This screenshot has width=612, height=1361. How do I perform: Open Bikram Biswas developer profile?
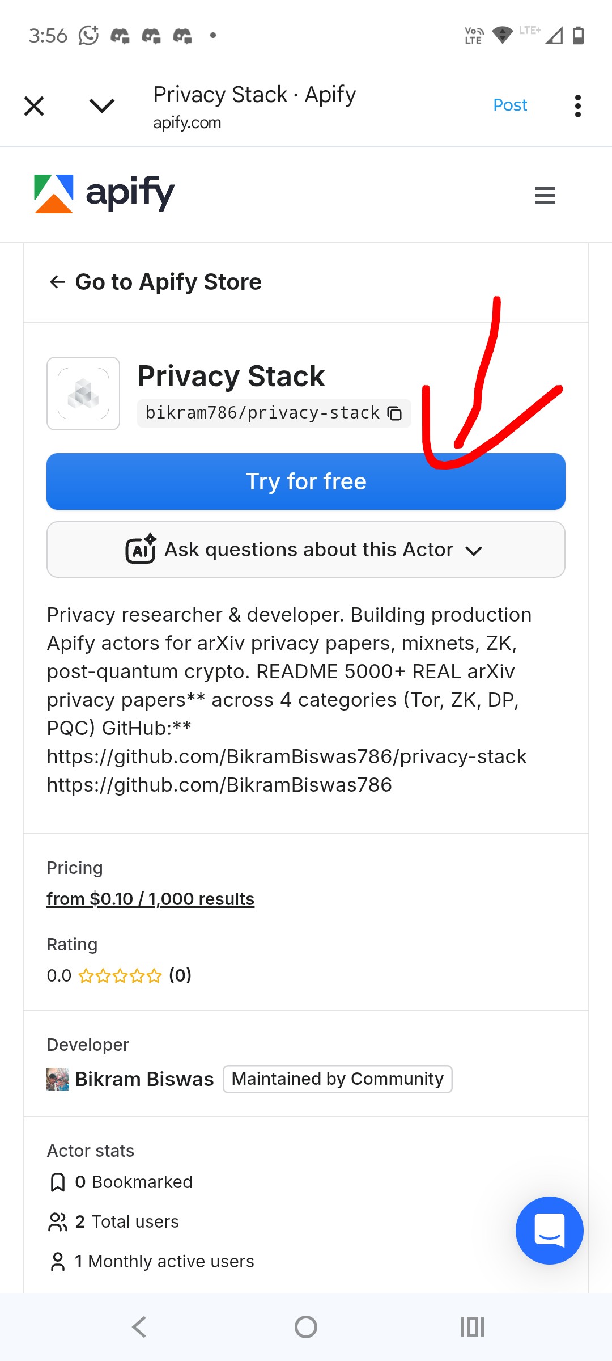tap(144, 1079)
